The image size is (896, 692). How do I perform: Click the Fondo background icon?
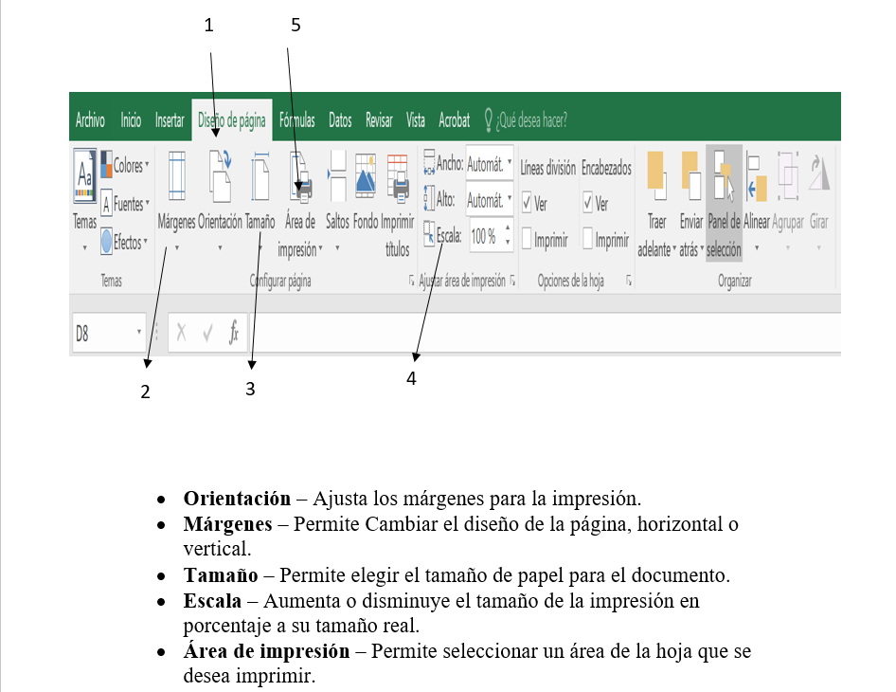pos(366,175)
